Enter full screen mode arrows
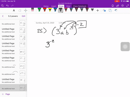This screenshot has height=97, width=130. coord(128,6)
